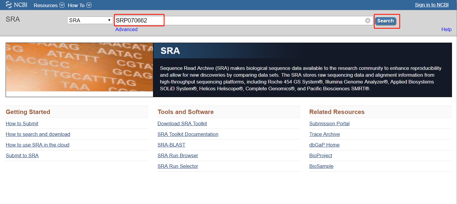The width and height of the screenshot is (457, 204).
Task: Open the Submission Portal link
Action: point(329,123)
